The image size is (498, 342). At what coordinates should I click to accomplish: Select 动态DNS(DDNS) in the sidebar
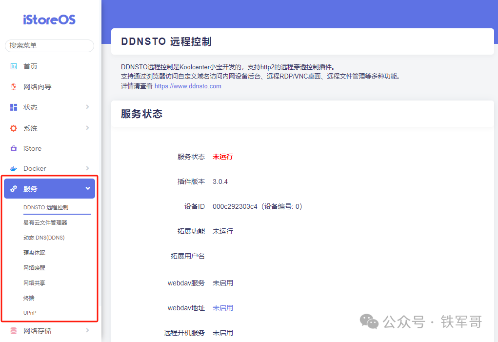pyautogui.click(x=43, y=237)
